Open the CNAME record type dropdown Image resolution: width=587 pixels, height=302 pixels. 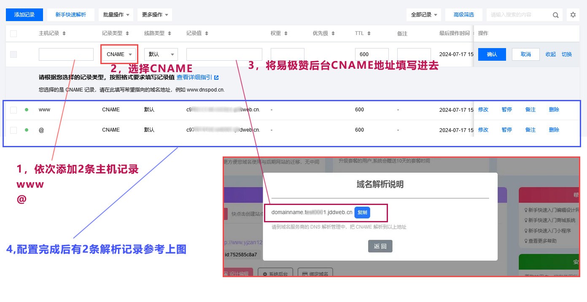(119, 54)
